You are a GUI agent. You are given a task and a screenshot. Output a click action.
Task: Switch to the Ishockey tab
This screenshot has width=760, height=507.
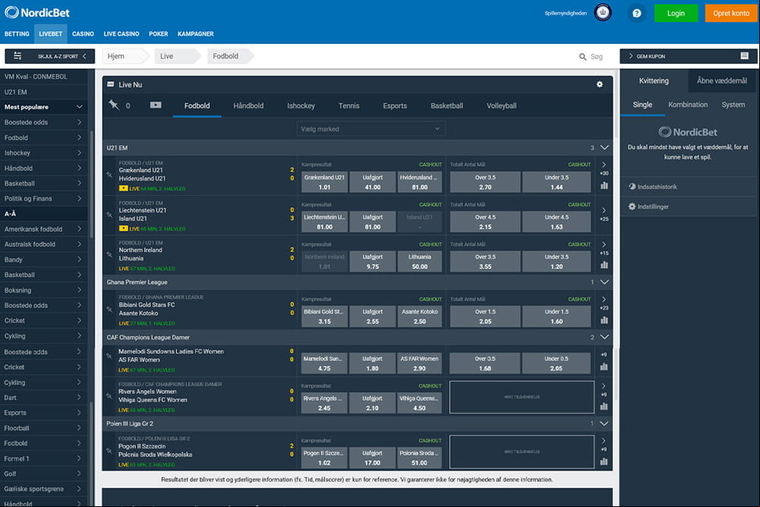point(301,105)
